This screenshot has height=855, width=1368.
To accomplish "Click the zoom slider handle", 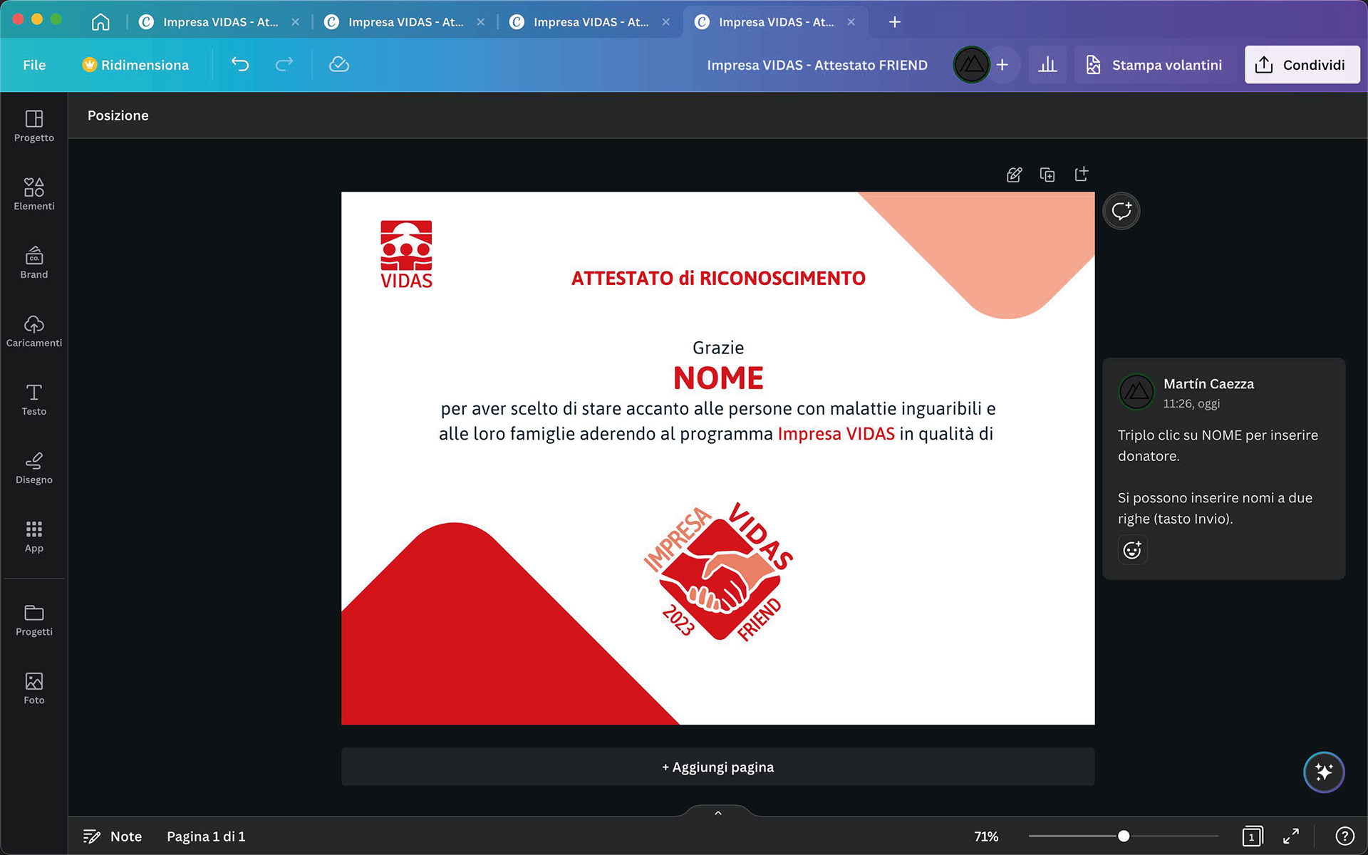I will point(1124,836).
